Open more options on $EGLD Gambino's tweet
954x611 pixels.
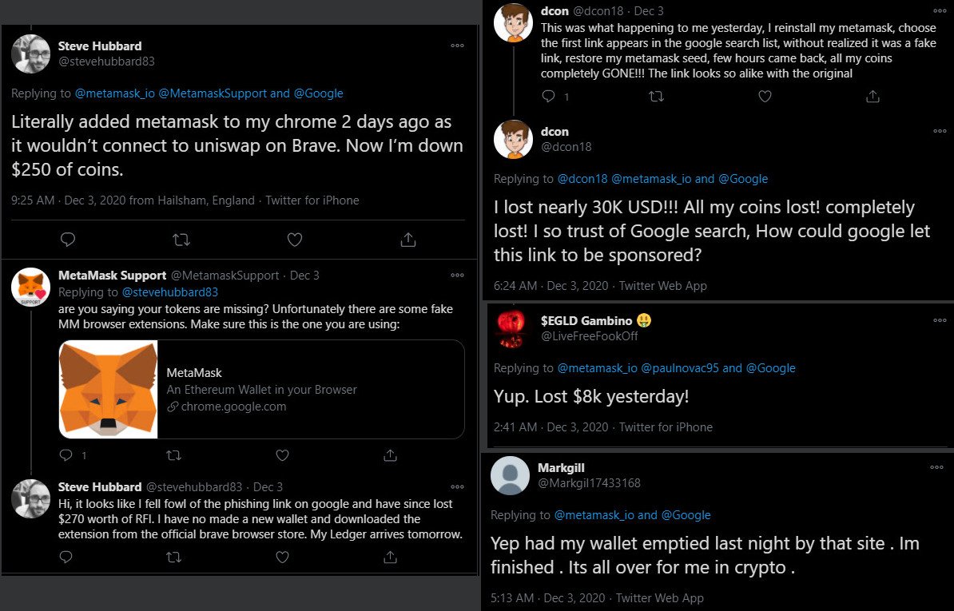click(x=940, y=320)
